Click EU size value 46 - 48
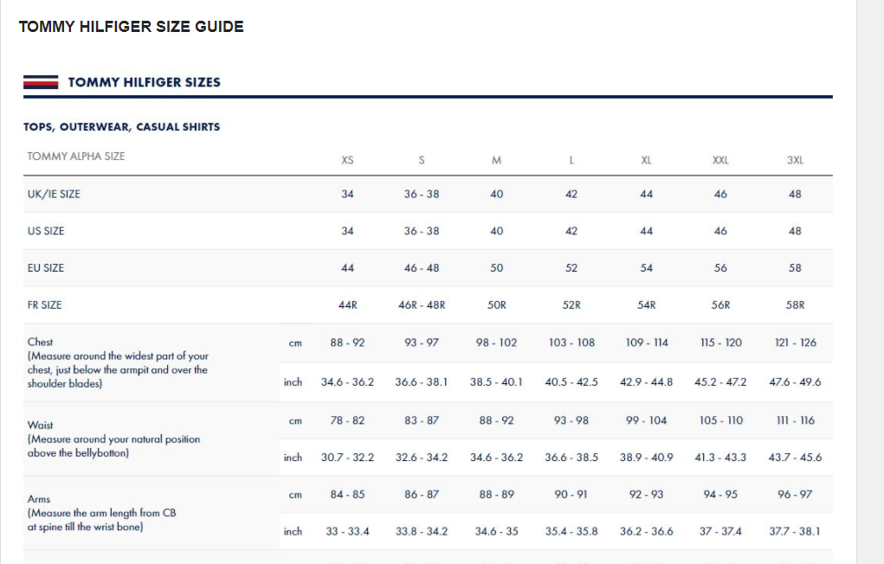Image resolution: width=884 pixels, height=564 pixels. [x=422, y=268]
